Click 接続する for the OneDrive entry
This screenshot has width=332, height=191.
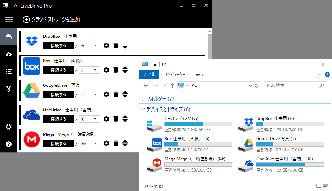tap(58, 119)
